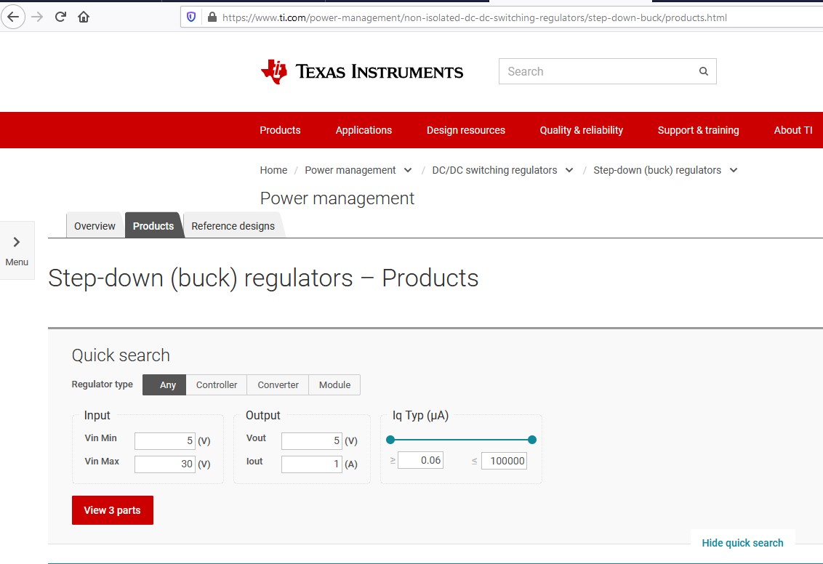Click the Iq slider right handle
The width and height of the screenshot is (823, 564).
(532, 440)
